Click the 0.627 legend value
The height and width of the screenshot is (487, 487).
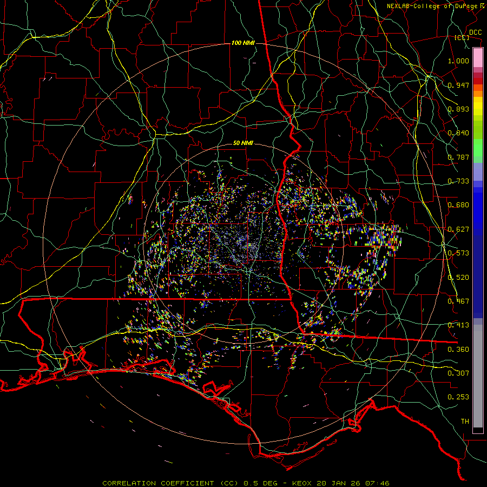[x=458, y=229]
